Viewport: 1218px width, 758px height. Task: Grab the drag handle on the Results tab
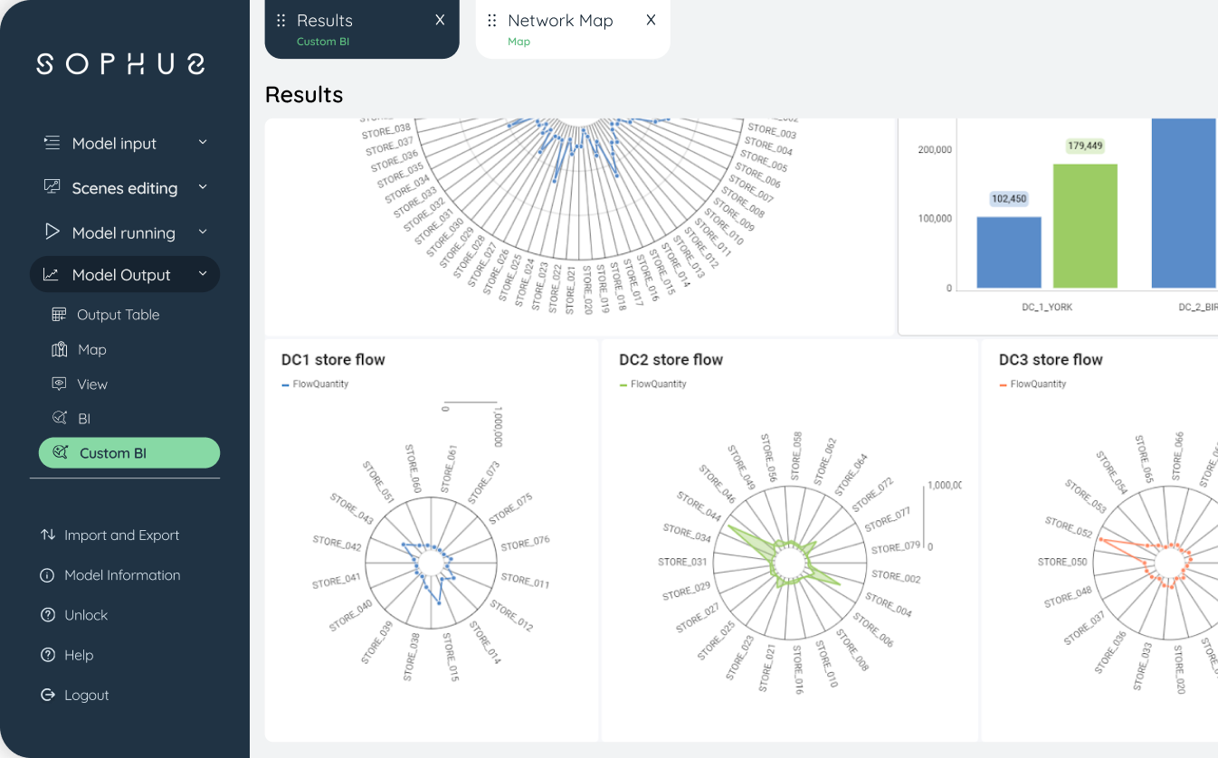click(x=281, y=21)
